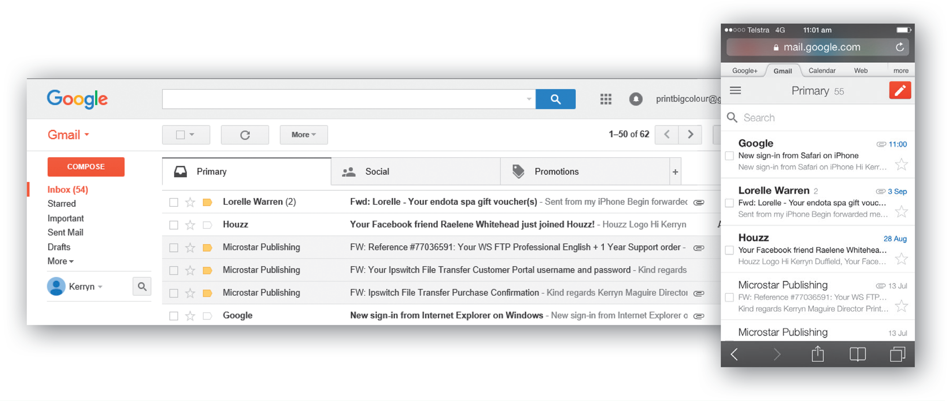Check the Google email box in mobile inbox
The height and width of the screenshot is (401, 947).
coord(729,156)
